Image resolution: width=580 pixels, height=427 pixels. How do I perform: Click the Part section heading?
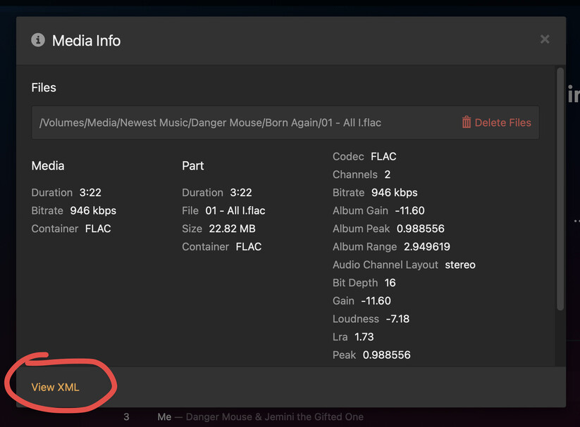click(x=193, y=166)
